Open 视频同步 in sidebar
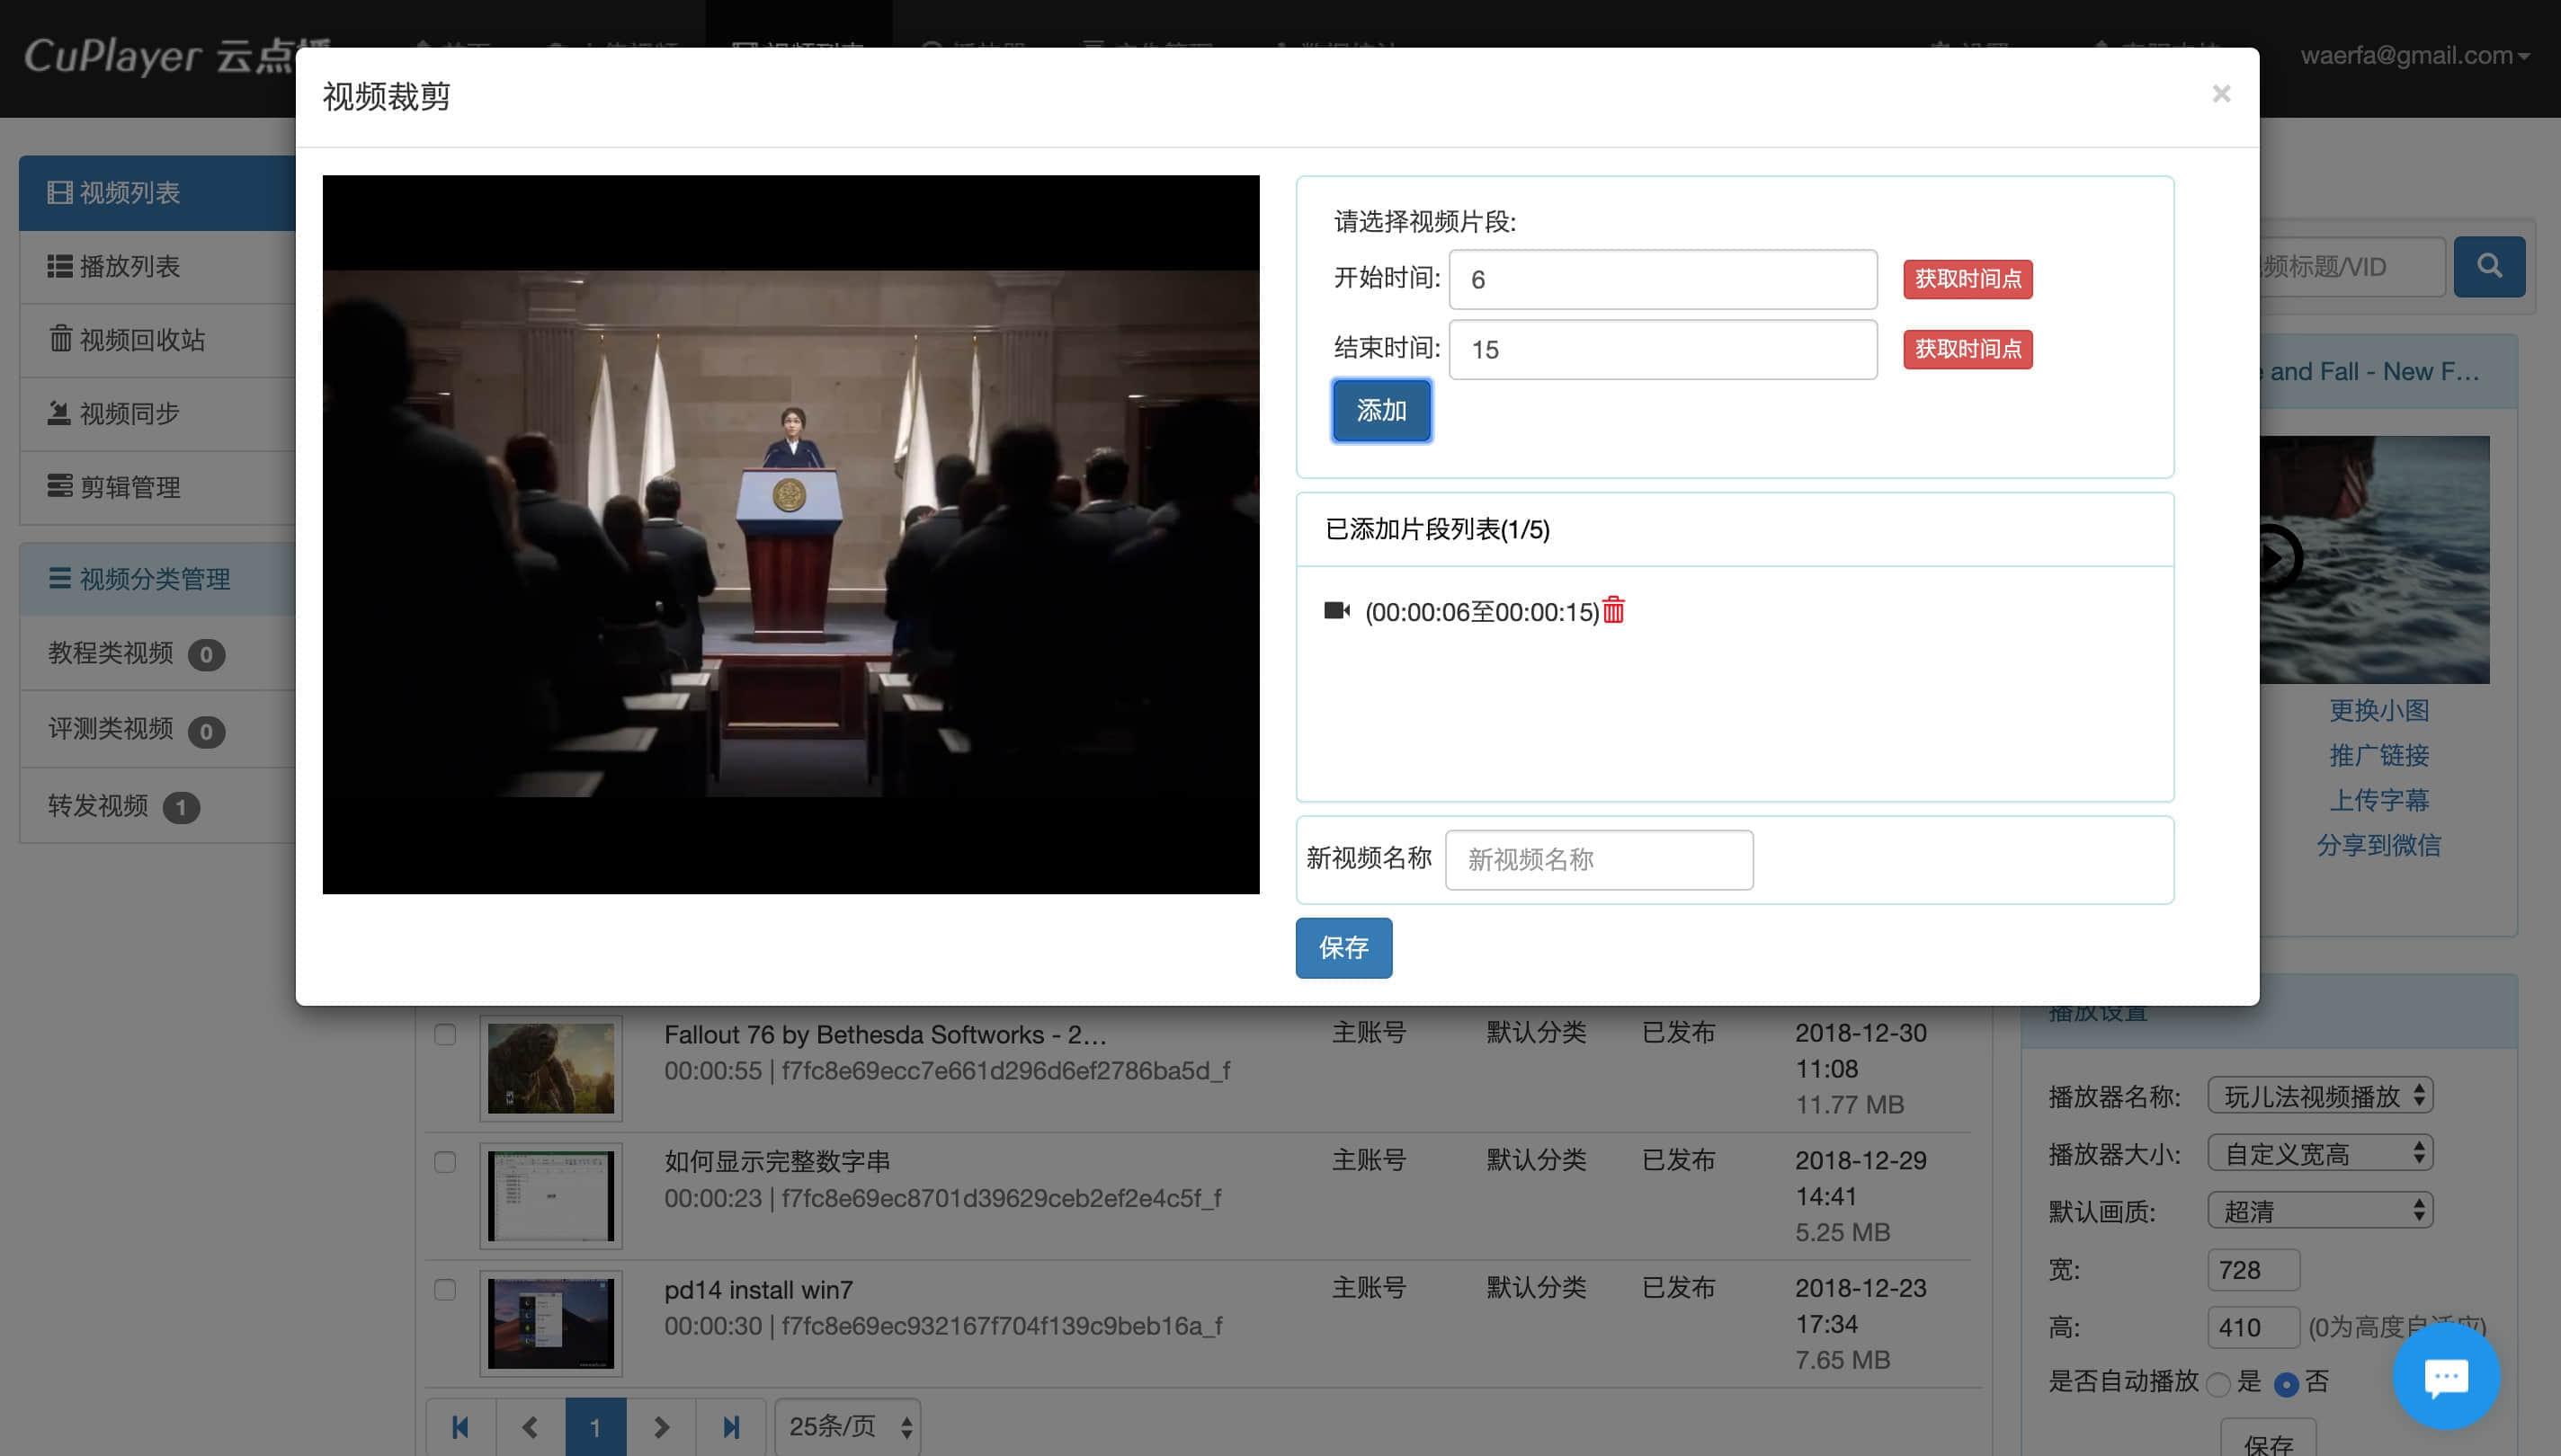The width and height of the screenshot is (2561, 1456). point(158,414)
